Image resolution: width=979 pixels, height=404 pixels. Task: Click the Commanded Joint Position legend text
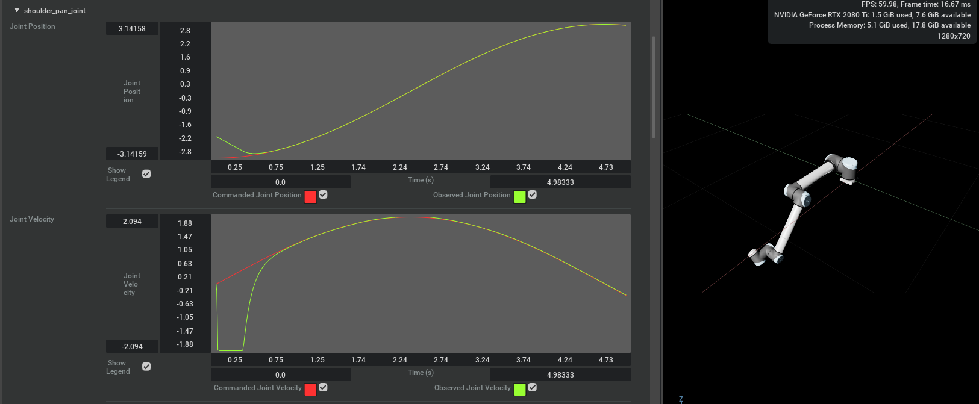pos(257,195)
